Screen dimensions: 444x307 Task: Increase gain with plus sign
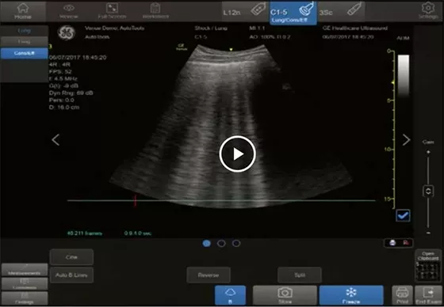(428, 152)
